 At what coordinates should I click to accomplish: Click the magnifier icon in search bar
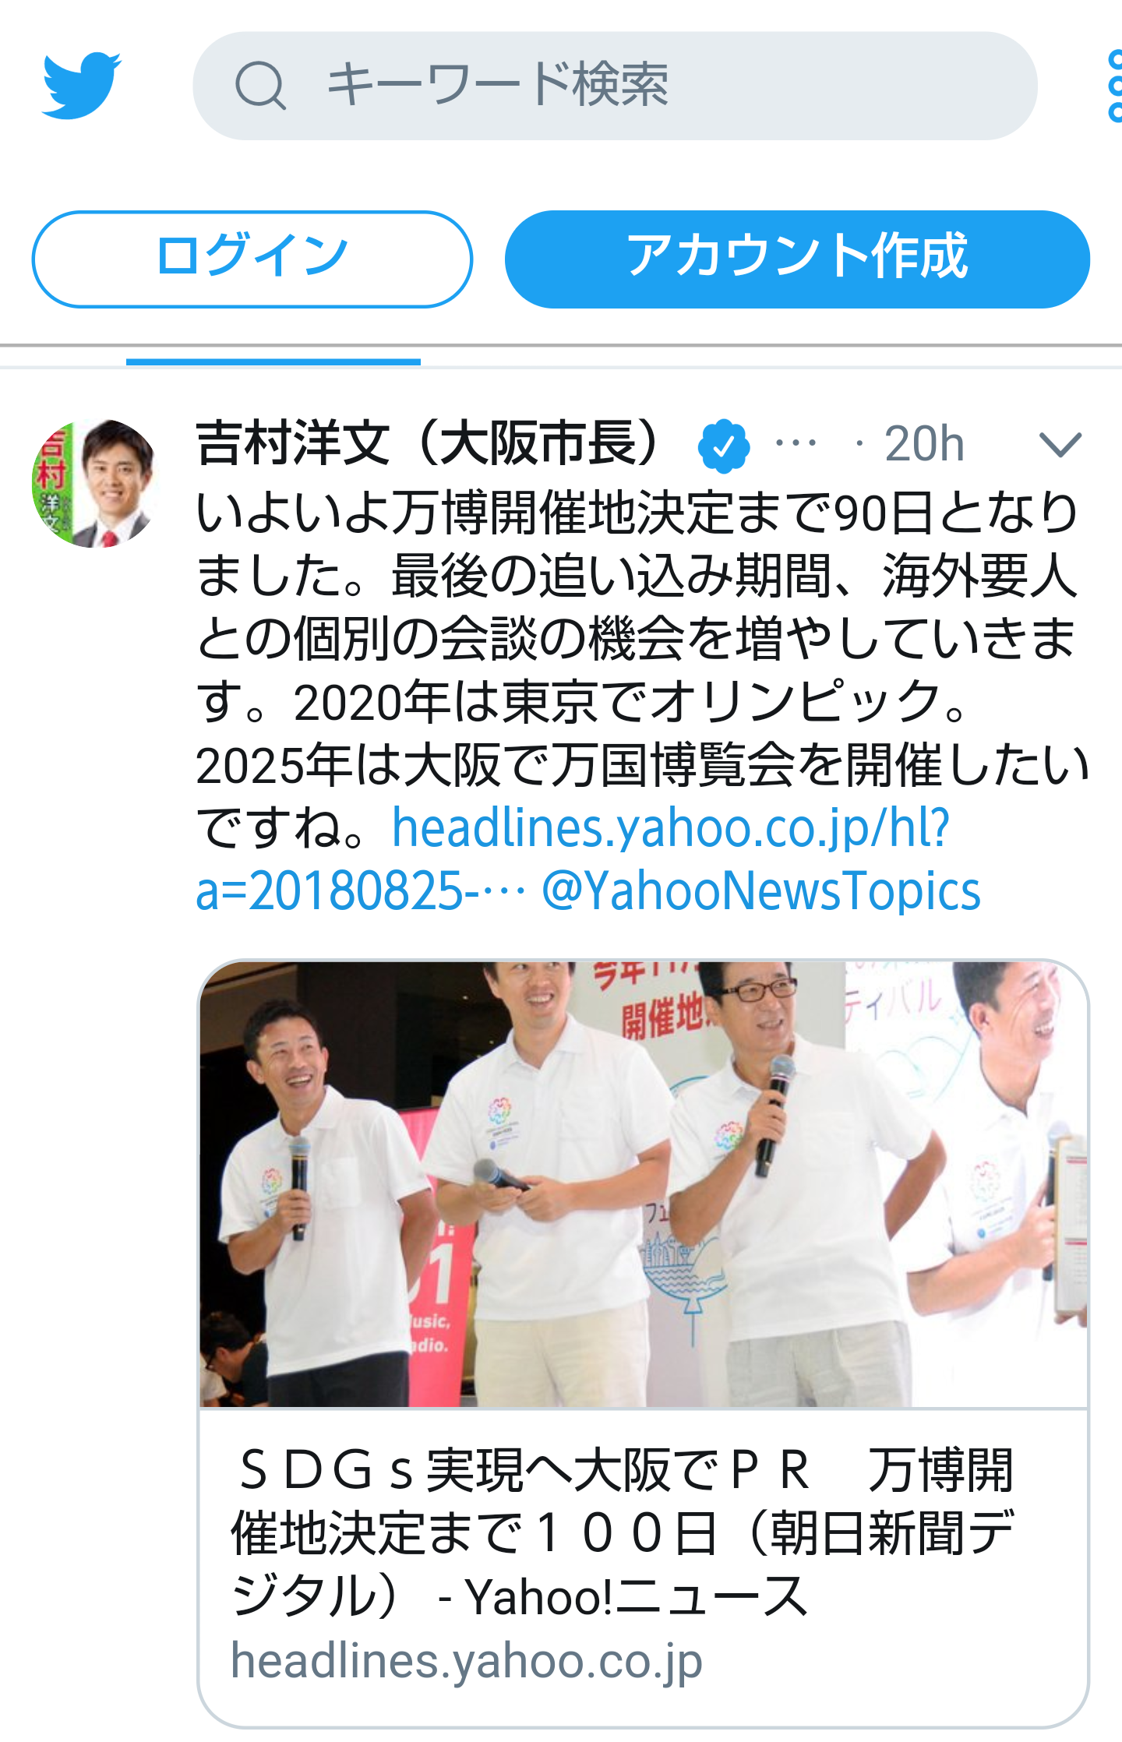pyautogui.click(x=260, y=86)
